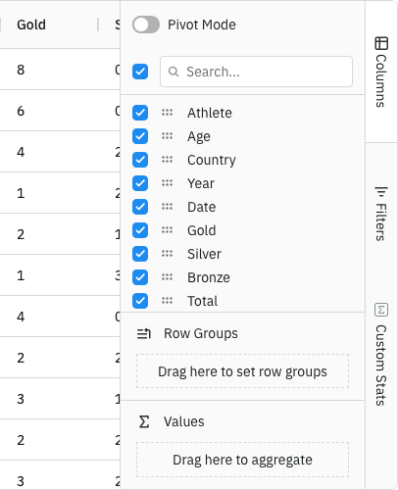Toggle Pivot Mode switch on
The image size is (398, 490).
coord(146,24)
